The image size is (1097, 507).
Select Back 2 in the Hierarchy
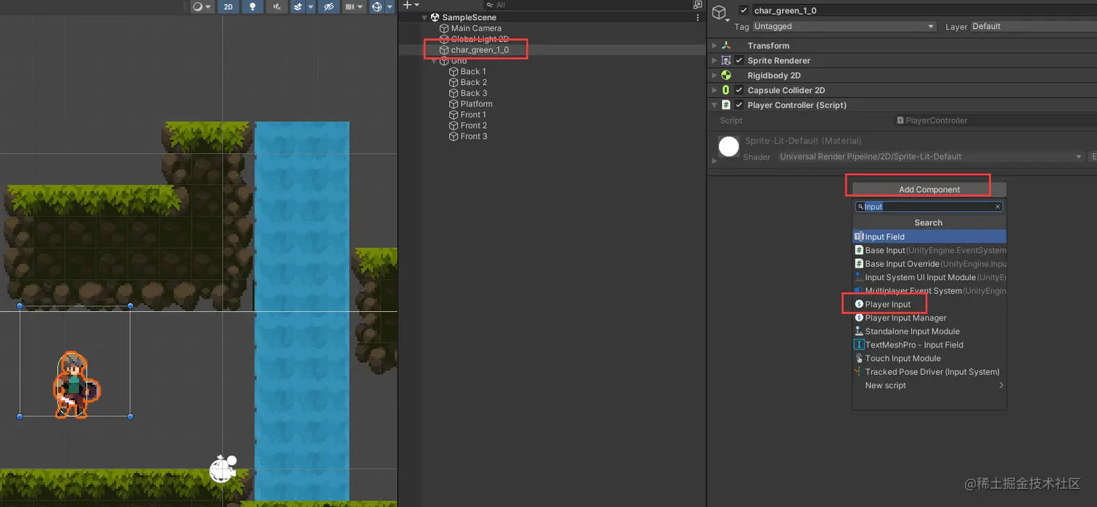point(473,83)
